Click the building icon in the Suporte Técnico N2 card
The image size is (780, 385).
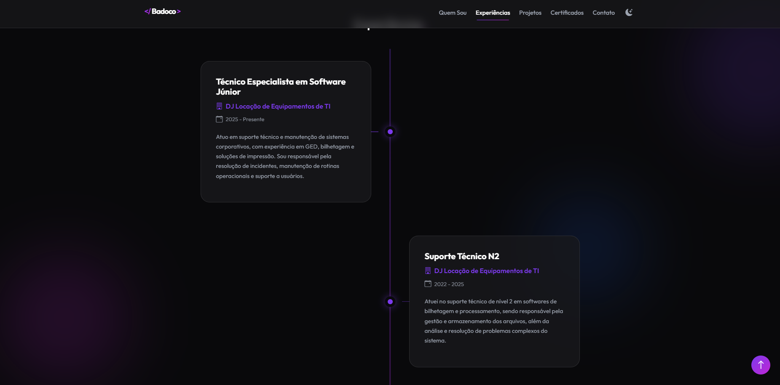click(x=428, y=271)
